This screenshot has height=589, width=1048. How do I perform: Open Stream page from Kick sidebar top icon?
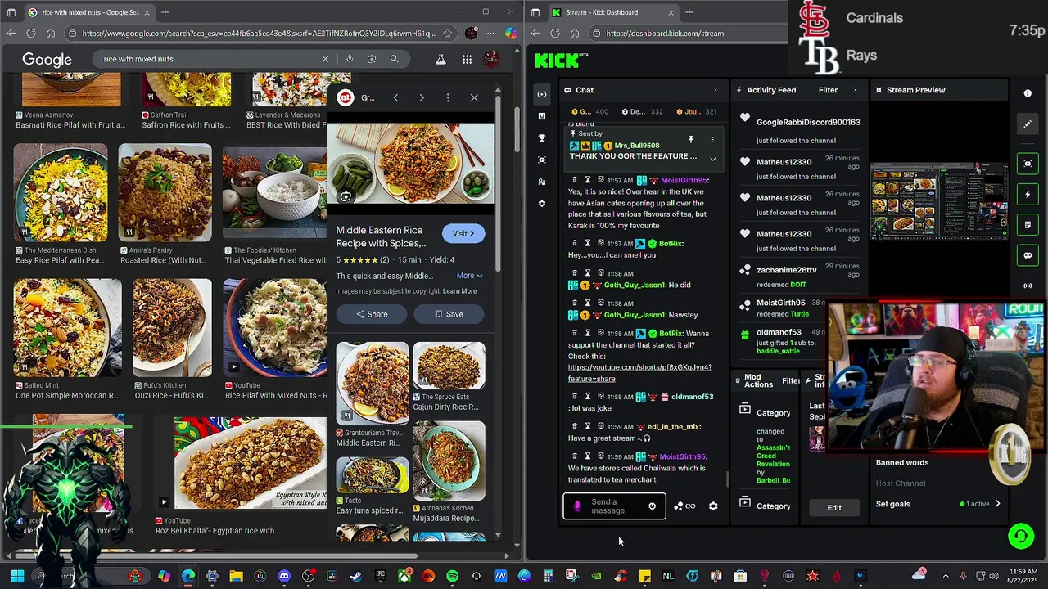[541, 94]
